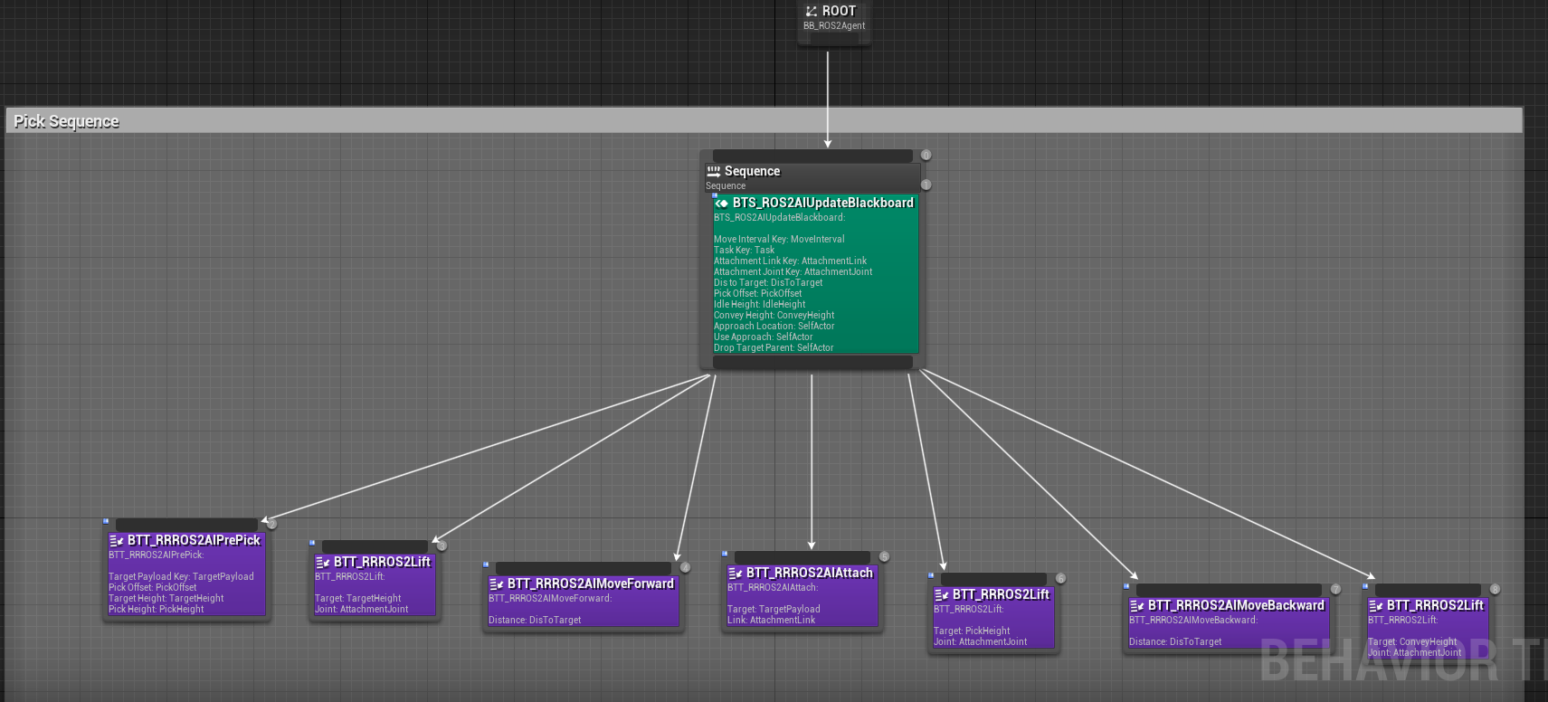Image resolution: width=1548 pixels, height=702 pixels.
Task: Click the BTT_RRROS2AIAttach task icon
Action: click(x=736, y=573)
